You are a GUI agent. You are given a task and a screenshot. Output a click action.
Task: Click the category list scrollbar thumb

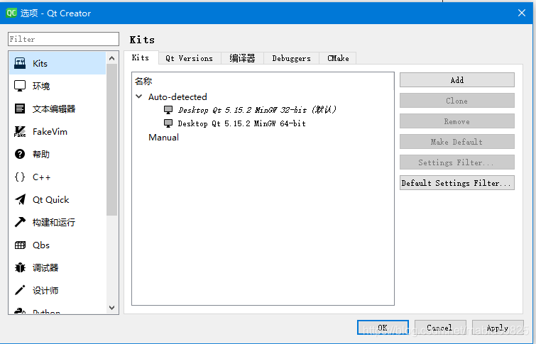coord(111,140)
